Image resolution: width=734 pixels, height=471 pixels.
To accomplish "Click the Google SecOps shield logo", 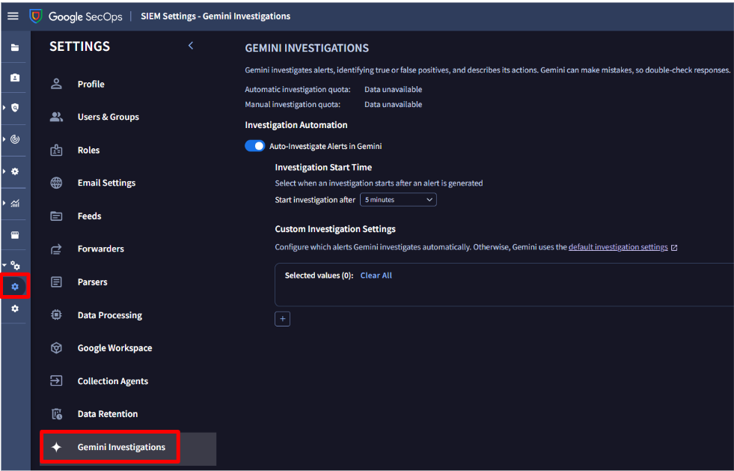I will point(36,16).
